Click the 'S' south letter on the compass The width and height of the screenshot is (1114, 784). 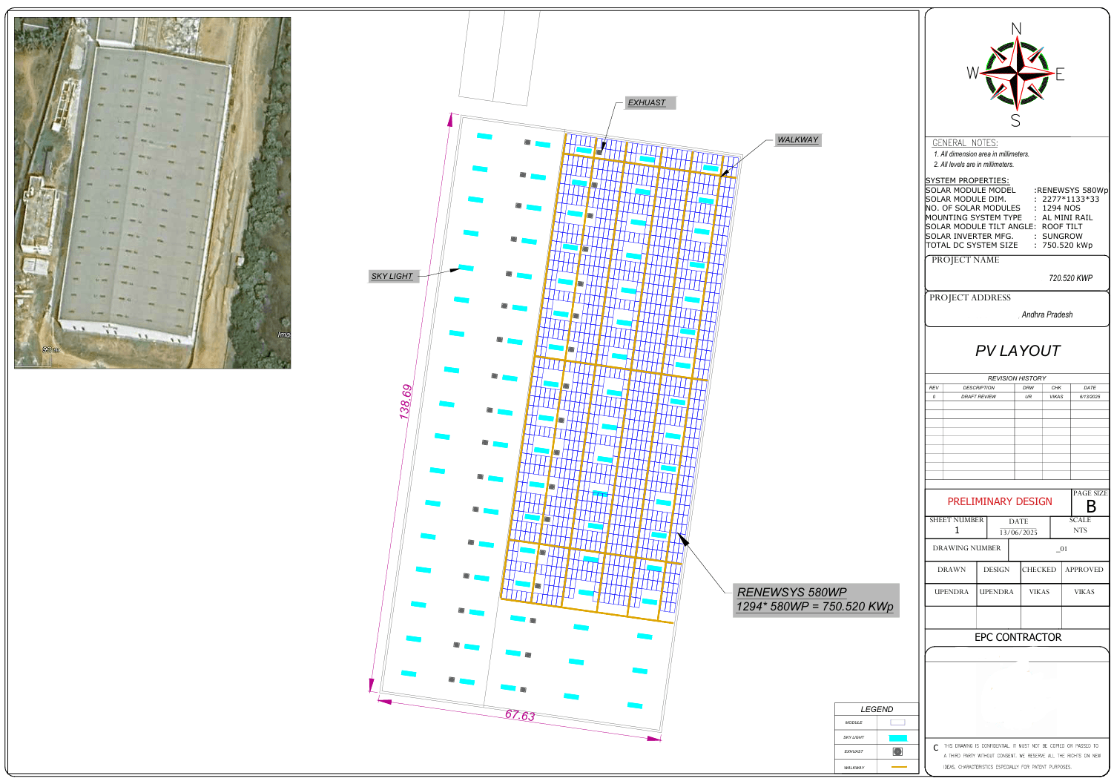[x=1015, y=120]
